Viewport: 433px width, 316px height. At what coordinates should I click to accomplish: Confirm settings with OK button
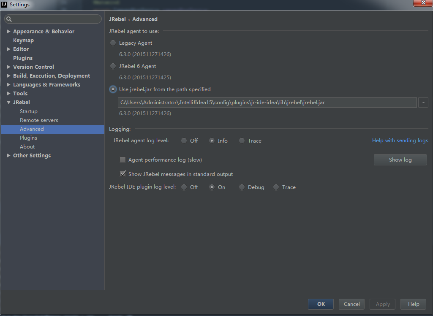[321, 304]
